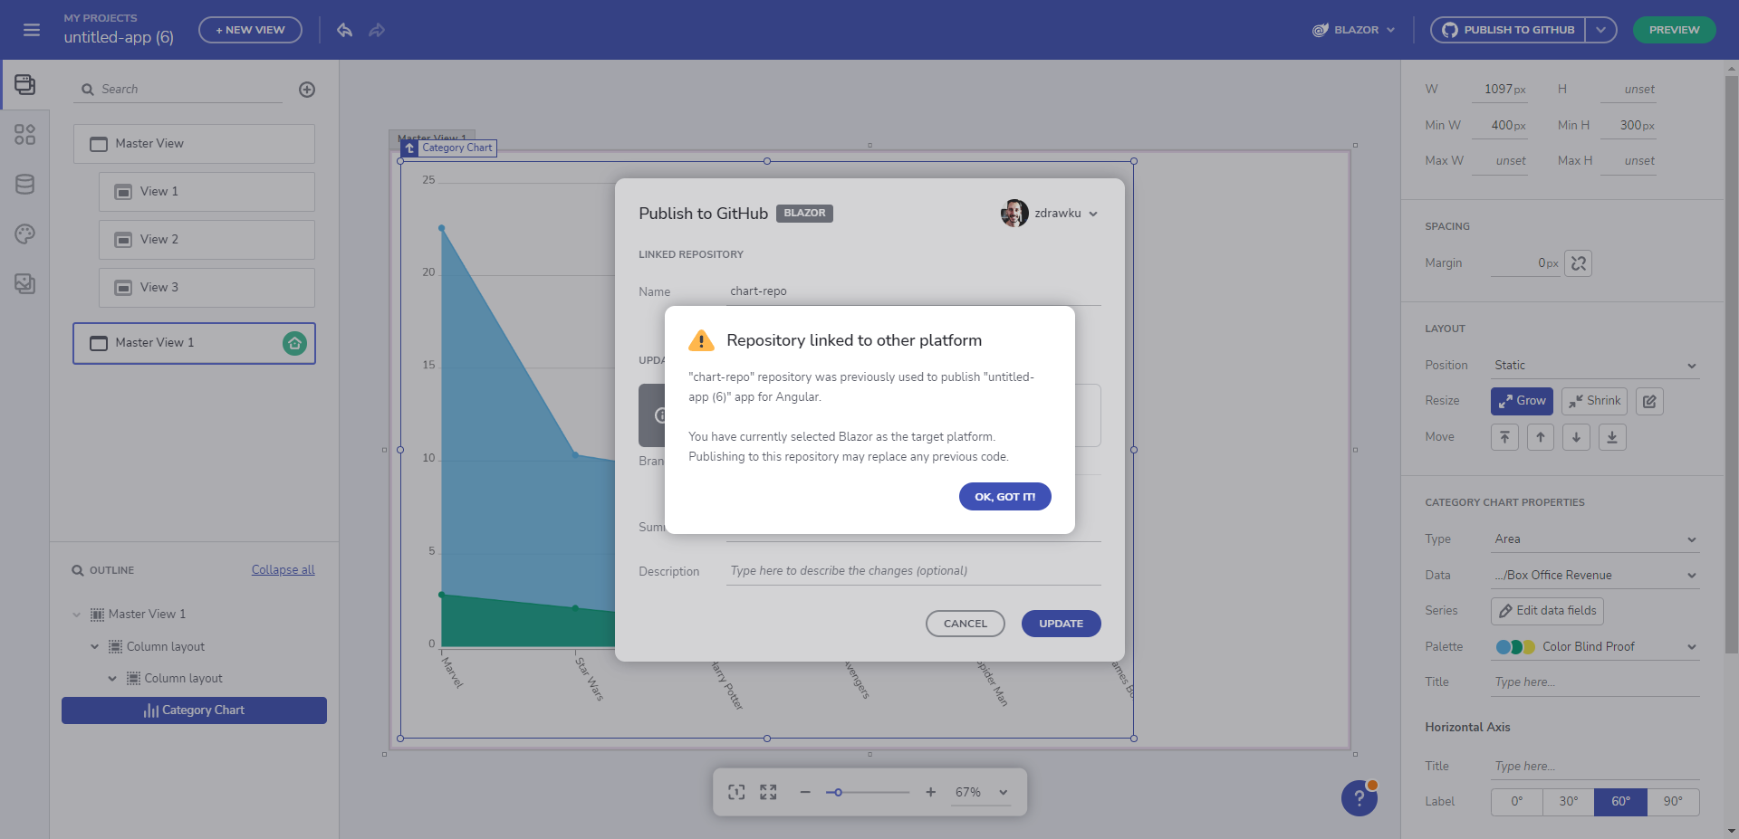The height and width of the screenshot is (839, 1739).
Task: Open the Components panel in sidebar
Action: coord(24,135)
